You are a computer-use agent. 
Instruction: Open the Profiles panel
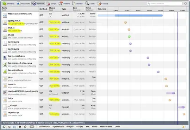pos(77,4)
